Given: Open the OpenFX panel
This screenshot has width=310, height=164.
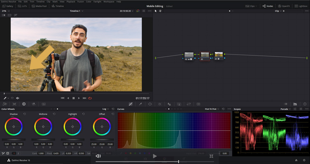Looking at the screenshot, I should click(x=283, y=7).
